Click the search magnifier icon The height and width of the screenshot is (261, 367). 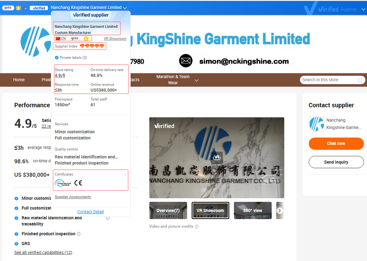click(x=360, y=81)
